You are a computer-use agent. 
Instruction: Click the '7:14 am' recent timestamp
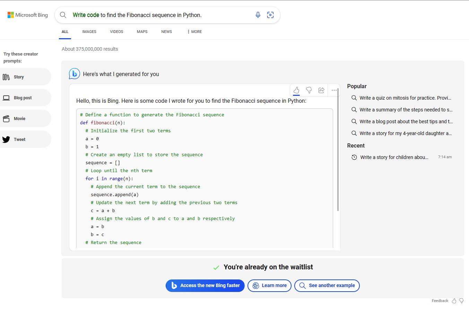coord(445,157)
